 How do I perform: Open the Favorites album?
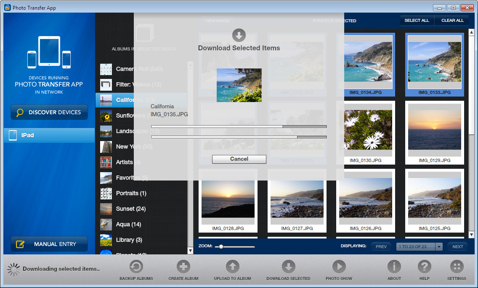tap(142, 178)
